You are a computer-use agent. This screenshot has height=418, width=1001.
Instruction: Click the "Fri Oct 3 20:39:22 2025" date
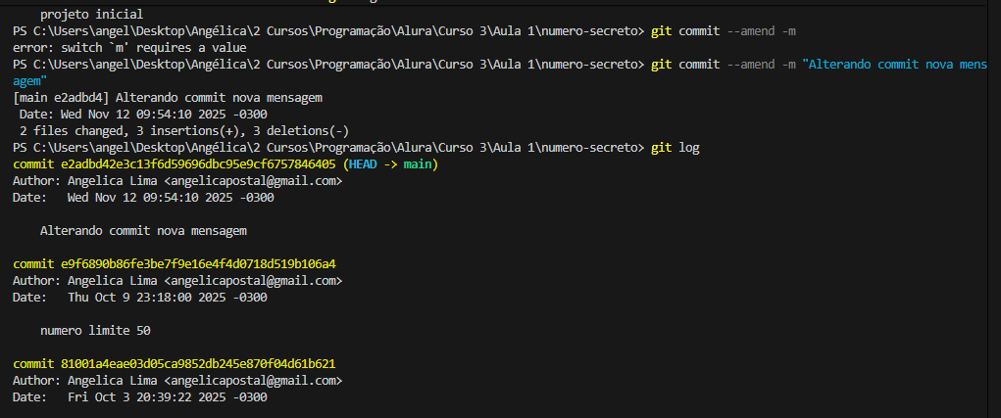(167, 396)
